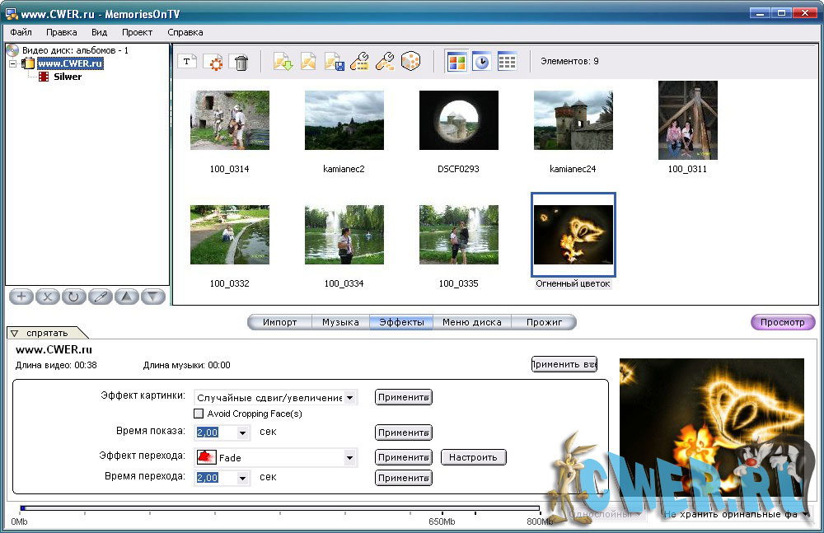Enable Avoid Cropping Face(s) checkbox
824x533 pixels.
[x=199, y=414]
